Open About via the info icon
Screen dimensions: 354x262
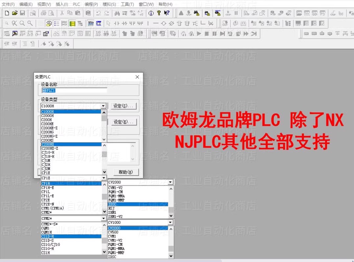(151, 13)
